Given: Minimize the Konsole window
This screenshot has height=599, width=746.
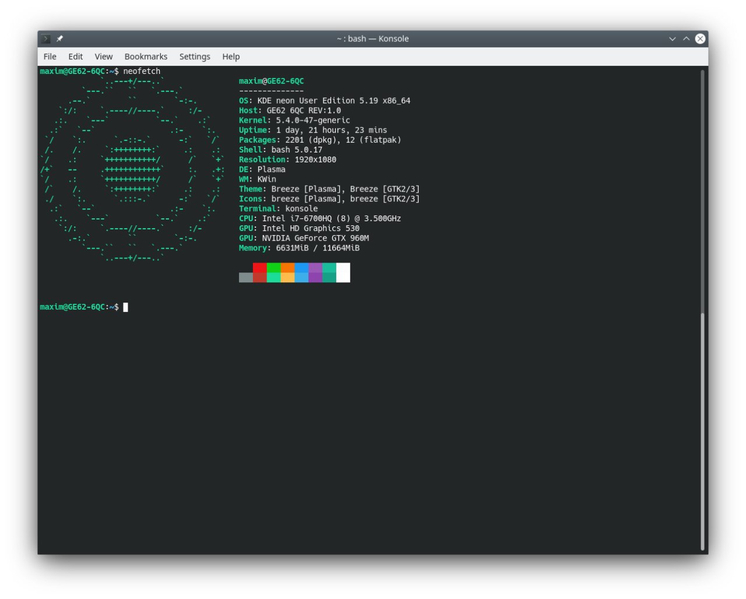Looking at the screenshot, I should click(x=672, y=39).
